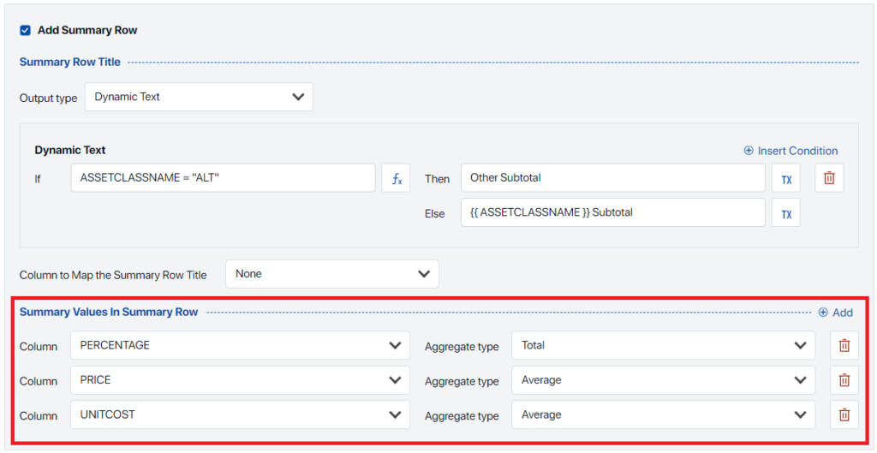Uncheck the Add Summary Row checkbox
Screen dimensions: 877x453
click(x=25, y=30)
